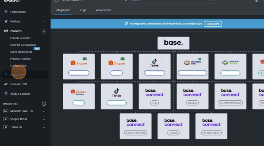Select the Mercado Livre integration card
This screenshot has height=146, width=264.
[192, 66]
